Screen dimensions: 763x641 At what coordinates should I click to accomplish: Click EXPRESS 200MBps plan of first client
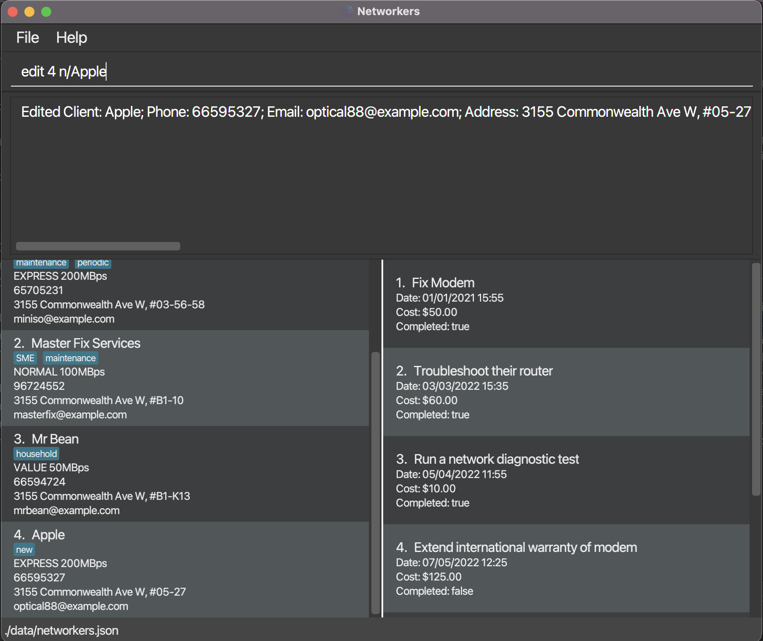pyautogui.click(x=60, y=276)
